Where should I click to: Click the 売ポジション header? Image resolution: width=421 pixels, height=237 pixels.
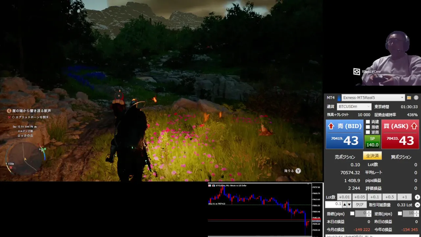tap(345, 157)
